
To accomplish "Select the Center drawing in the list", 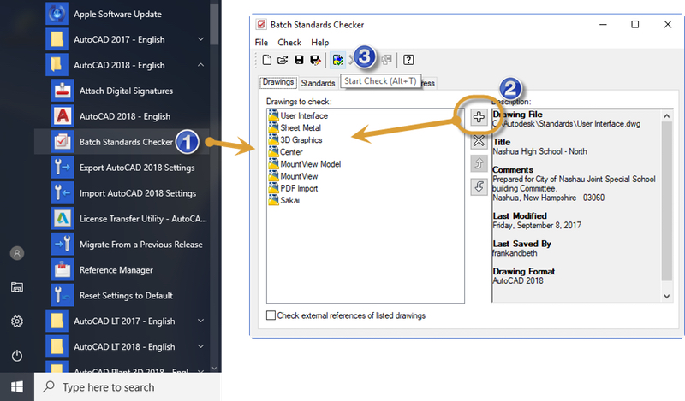I will pyautogui.click(x=286, y=152).
